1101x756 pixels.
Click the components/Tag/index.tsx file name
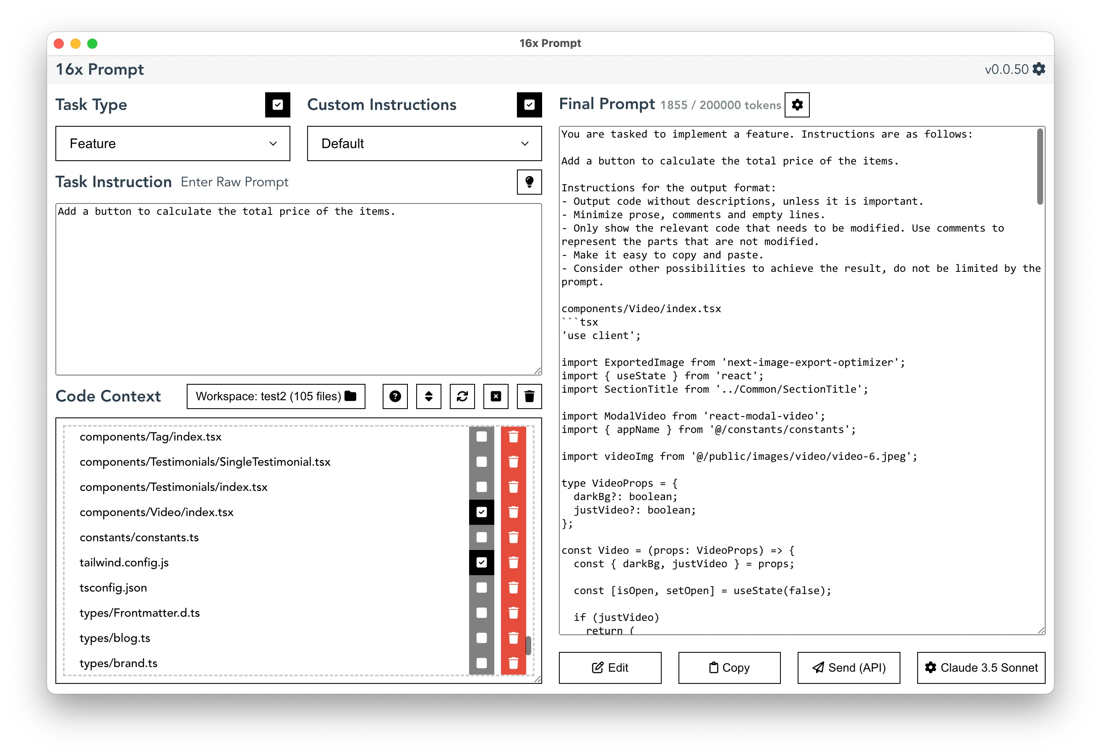151,436
